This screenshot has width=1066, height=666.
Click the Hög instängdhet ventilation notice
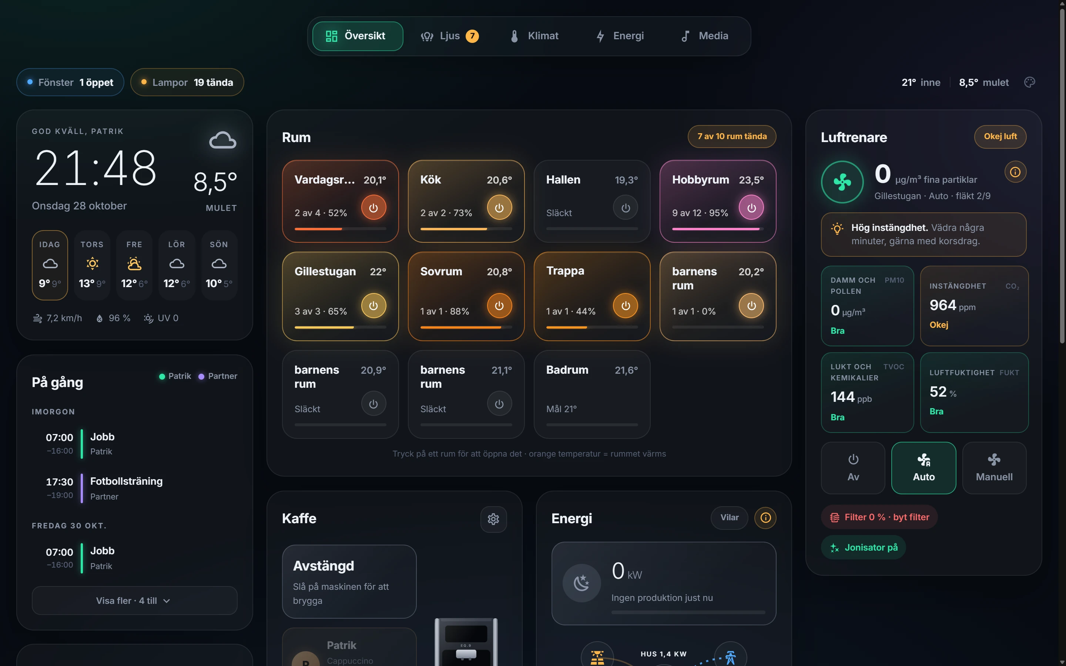[924, 234]
